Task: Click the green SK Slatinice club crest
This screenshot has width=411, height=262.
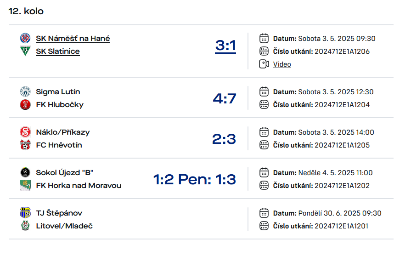Action: [x=25, y=51]
